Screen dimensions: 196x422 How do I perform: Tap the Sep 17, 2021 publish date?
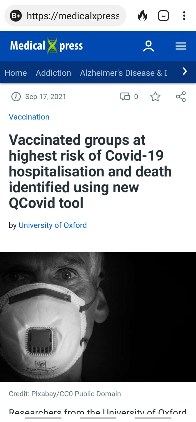click(45, 96)
